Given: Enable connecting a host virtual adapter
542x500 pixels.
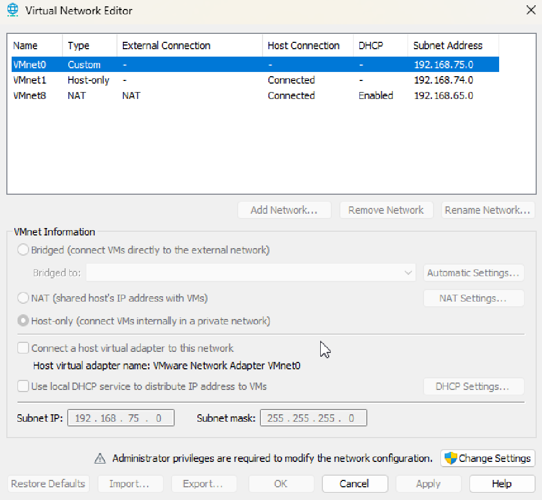Looking at the screenshot, I should [x=23, y=348].
